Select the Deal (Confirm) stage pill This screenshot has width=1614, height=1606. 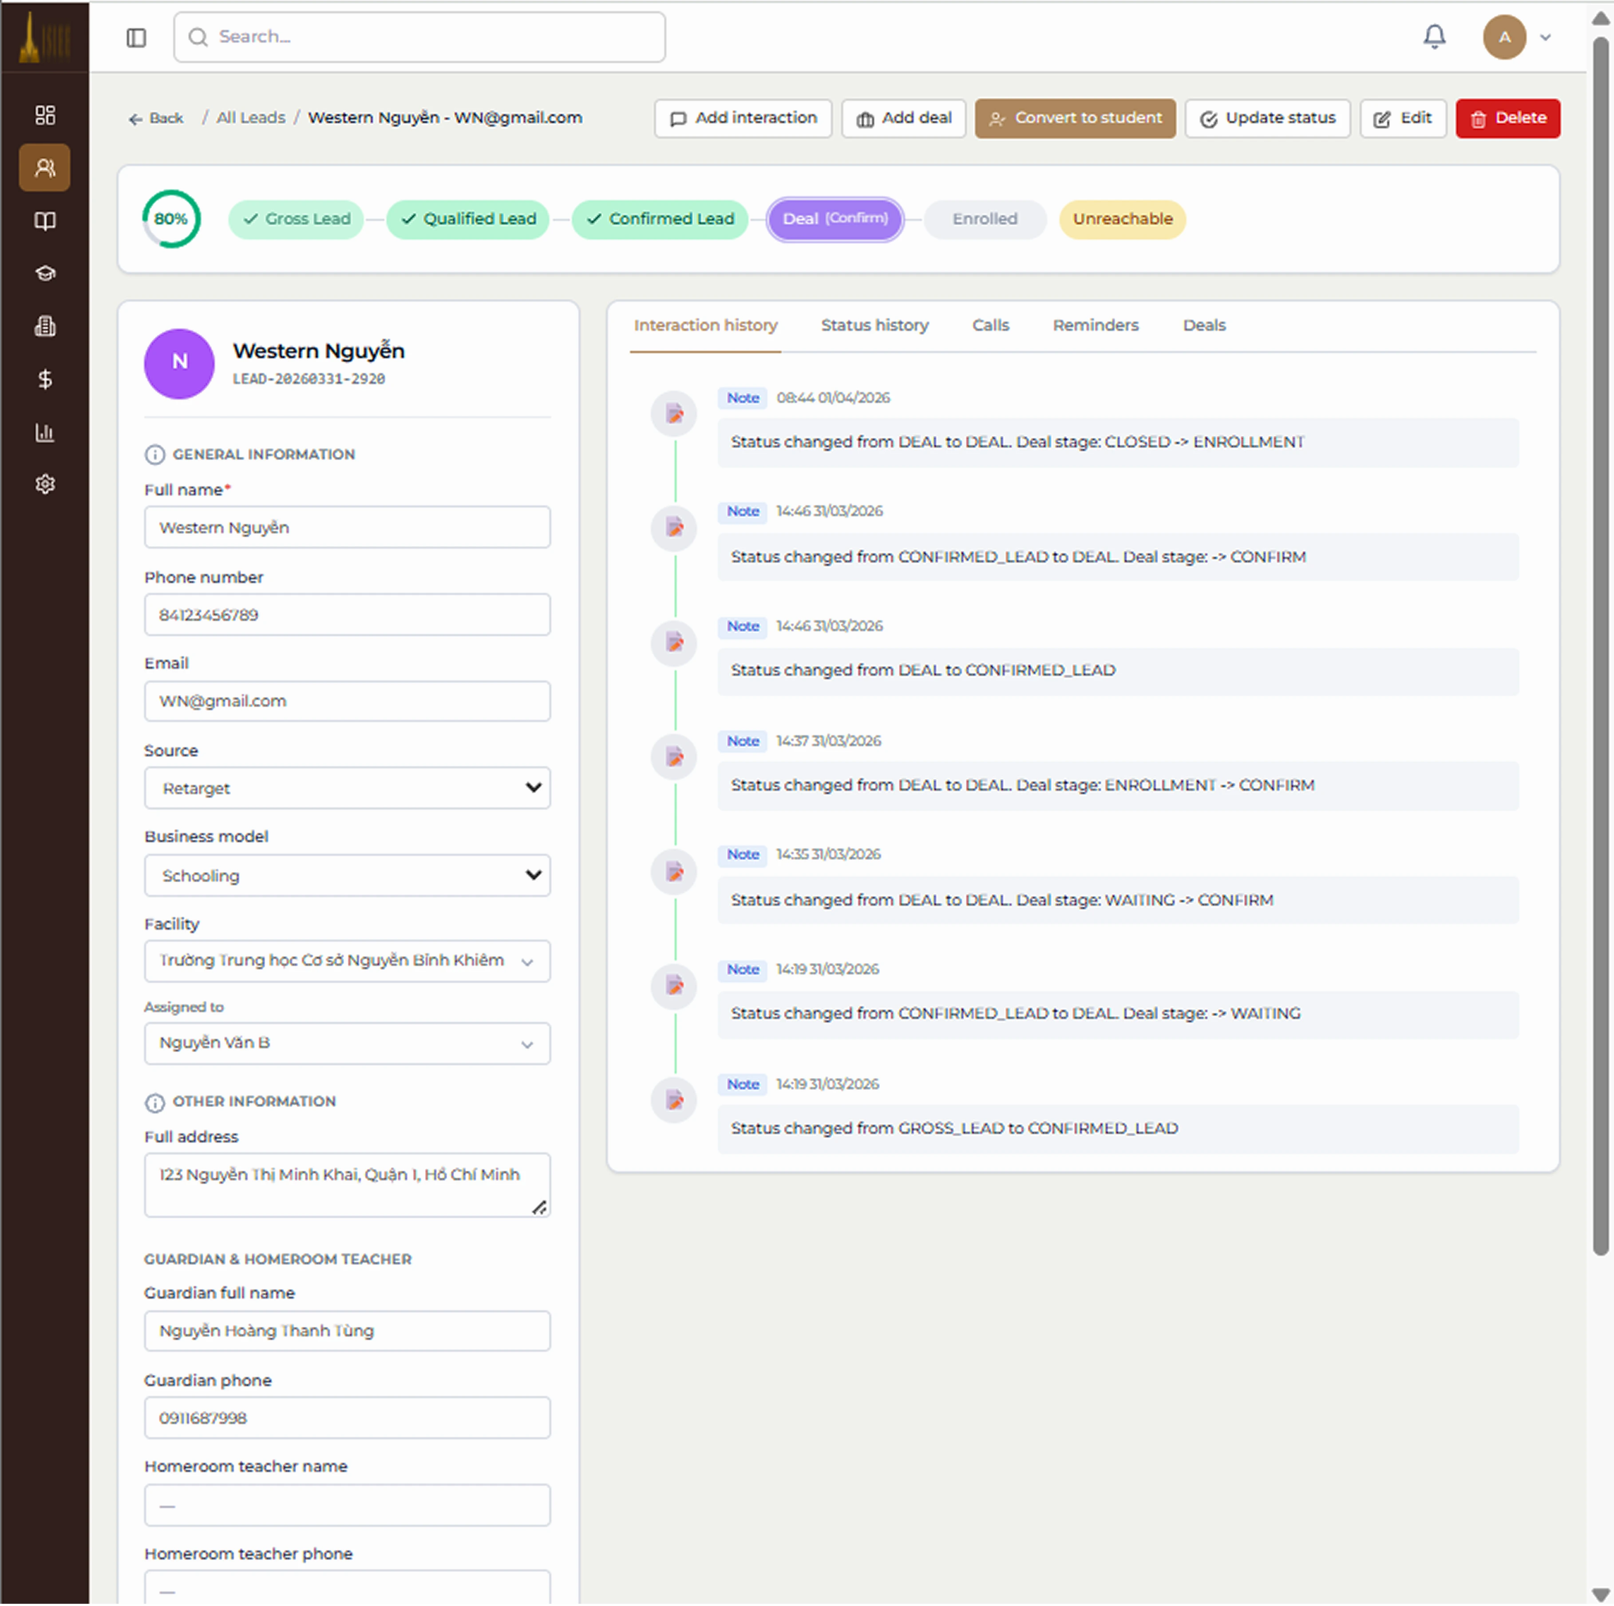pos(835,220)
